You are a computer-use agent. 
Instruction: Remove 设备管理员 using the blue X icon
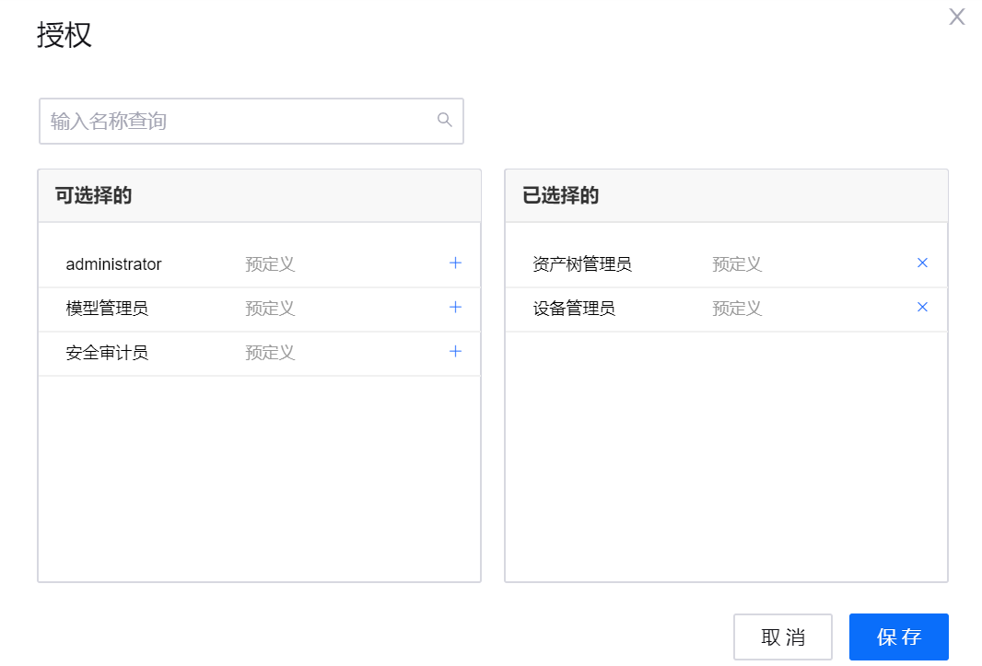tap(922, 308)
